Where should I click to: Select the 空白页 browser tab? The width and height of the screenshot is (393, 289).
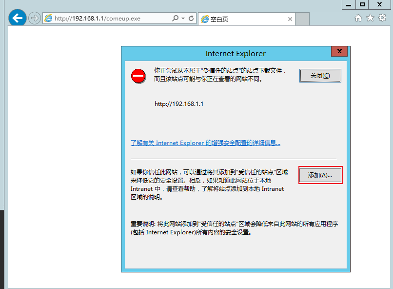point(246,19)
